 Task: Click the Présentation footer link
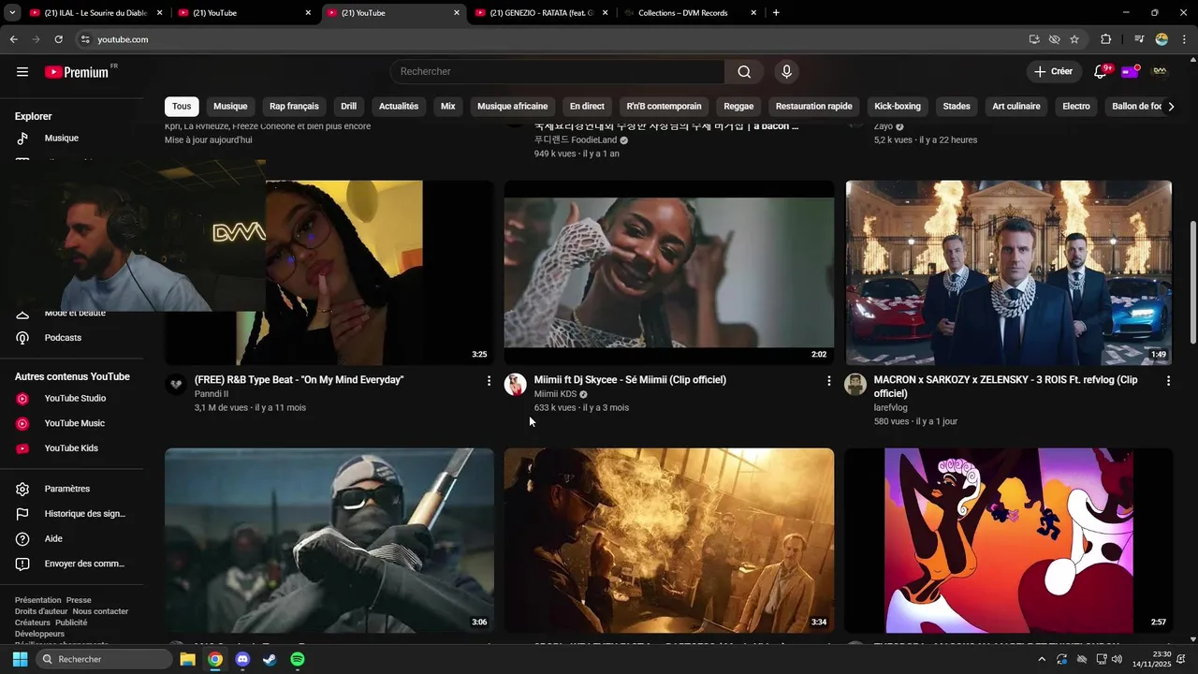click(37, 600)
